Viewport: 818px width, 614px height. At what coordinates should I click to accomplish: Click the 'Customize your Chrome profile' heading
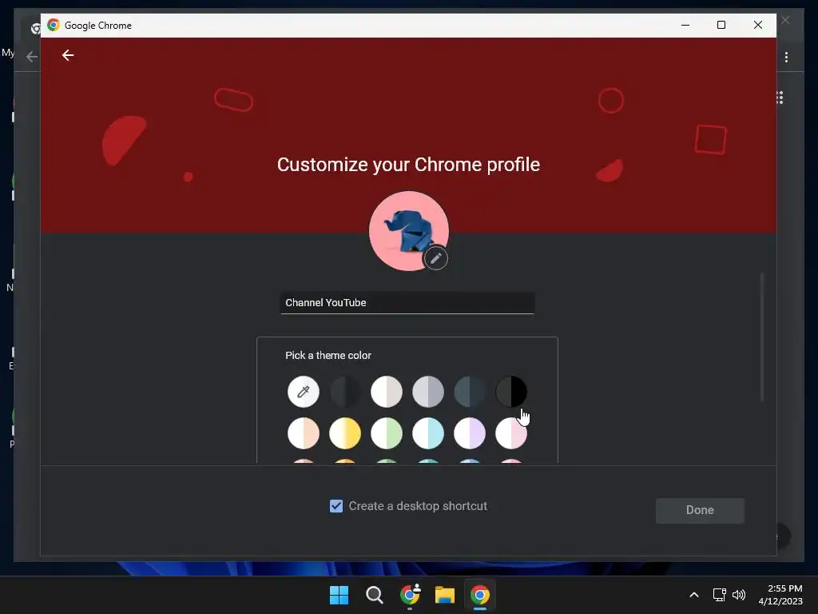click(408, 165)
